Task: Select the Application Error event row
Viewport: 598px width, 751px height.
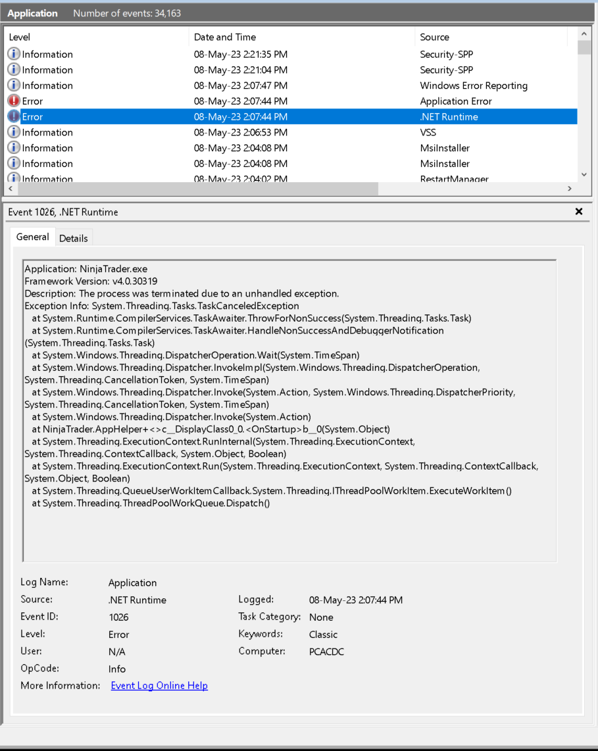Action: [291, 101]
